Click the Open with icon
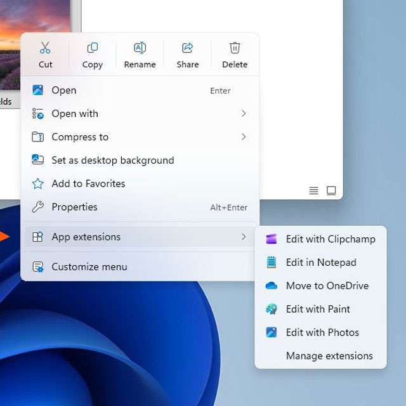The height and width of the screenshot is (406, 406). [x=38, y=114]
